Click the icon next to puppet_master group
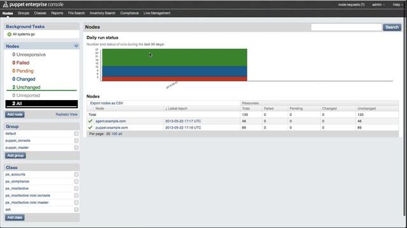407x228 pixels. pyautogui.click(x=76, y=148)
